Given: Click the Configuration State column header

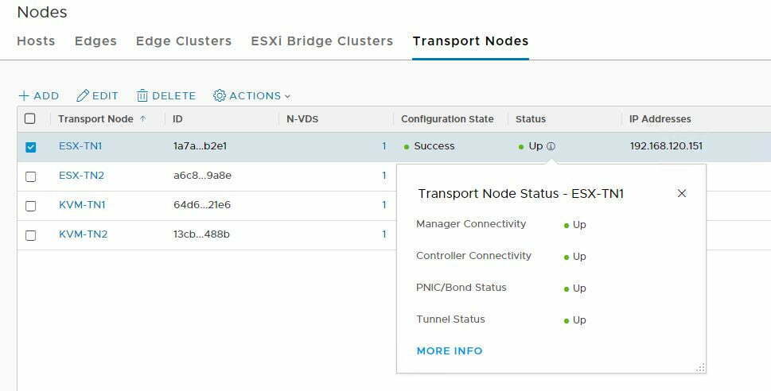Looking at the screenshot, I should (x=447, y=119).
